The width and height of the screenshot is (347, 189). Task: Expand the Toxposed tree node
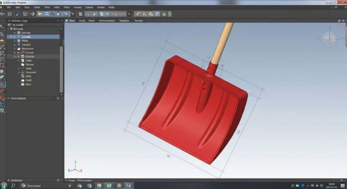18,72
